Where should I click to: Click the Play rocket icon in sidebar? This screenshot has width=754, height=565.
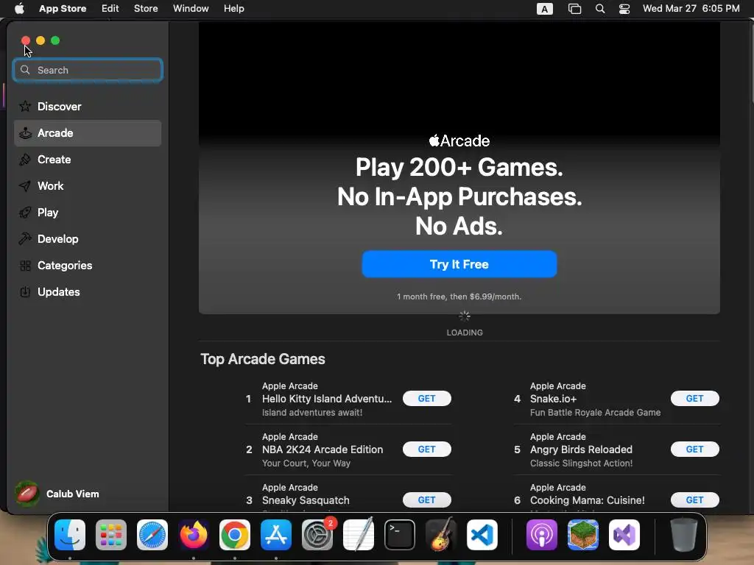(25, 213)
